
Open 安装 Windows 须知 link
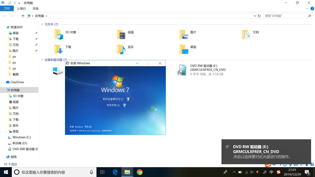click(81, 127)
